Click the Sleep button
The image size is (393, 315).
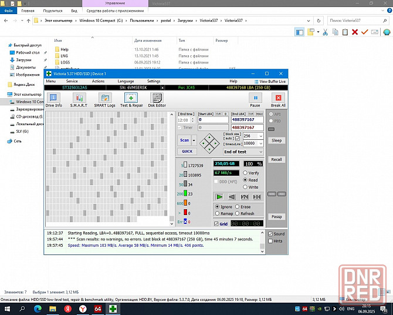pyautogui.click(x=276, y=140)
